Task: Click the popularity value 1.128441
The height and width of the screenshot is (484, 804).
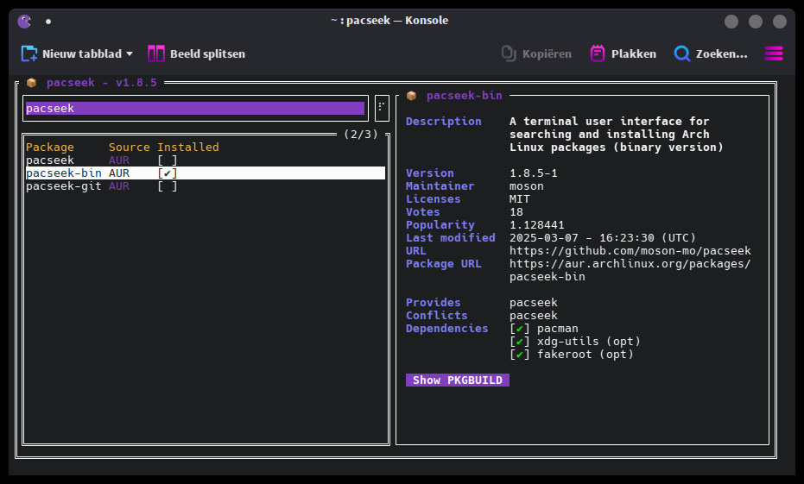Action: 537,225
